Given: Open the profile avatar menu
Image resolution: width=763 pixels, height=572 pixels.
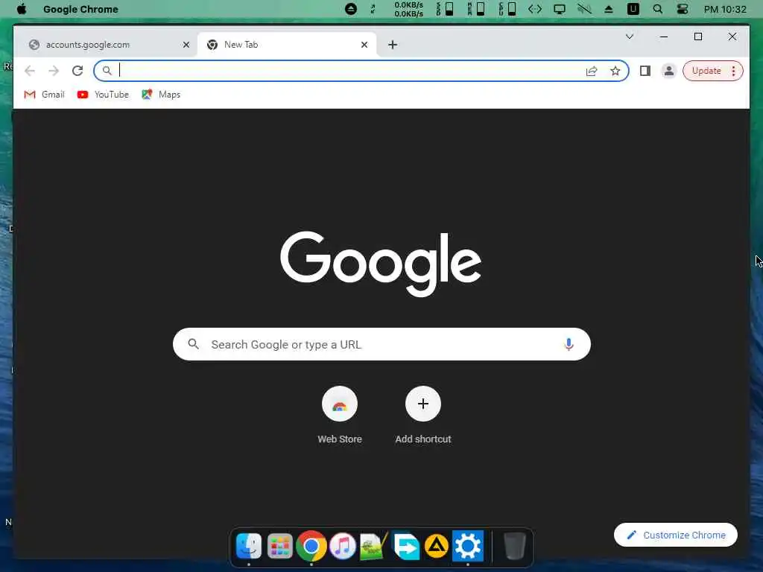Looking at the screenshot, I should tap(669, 71).
